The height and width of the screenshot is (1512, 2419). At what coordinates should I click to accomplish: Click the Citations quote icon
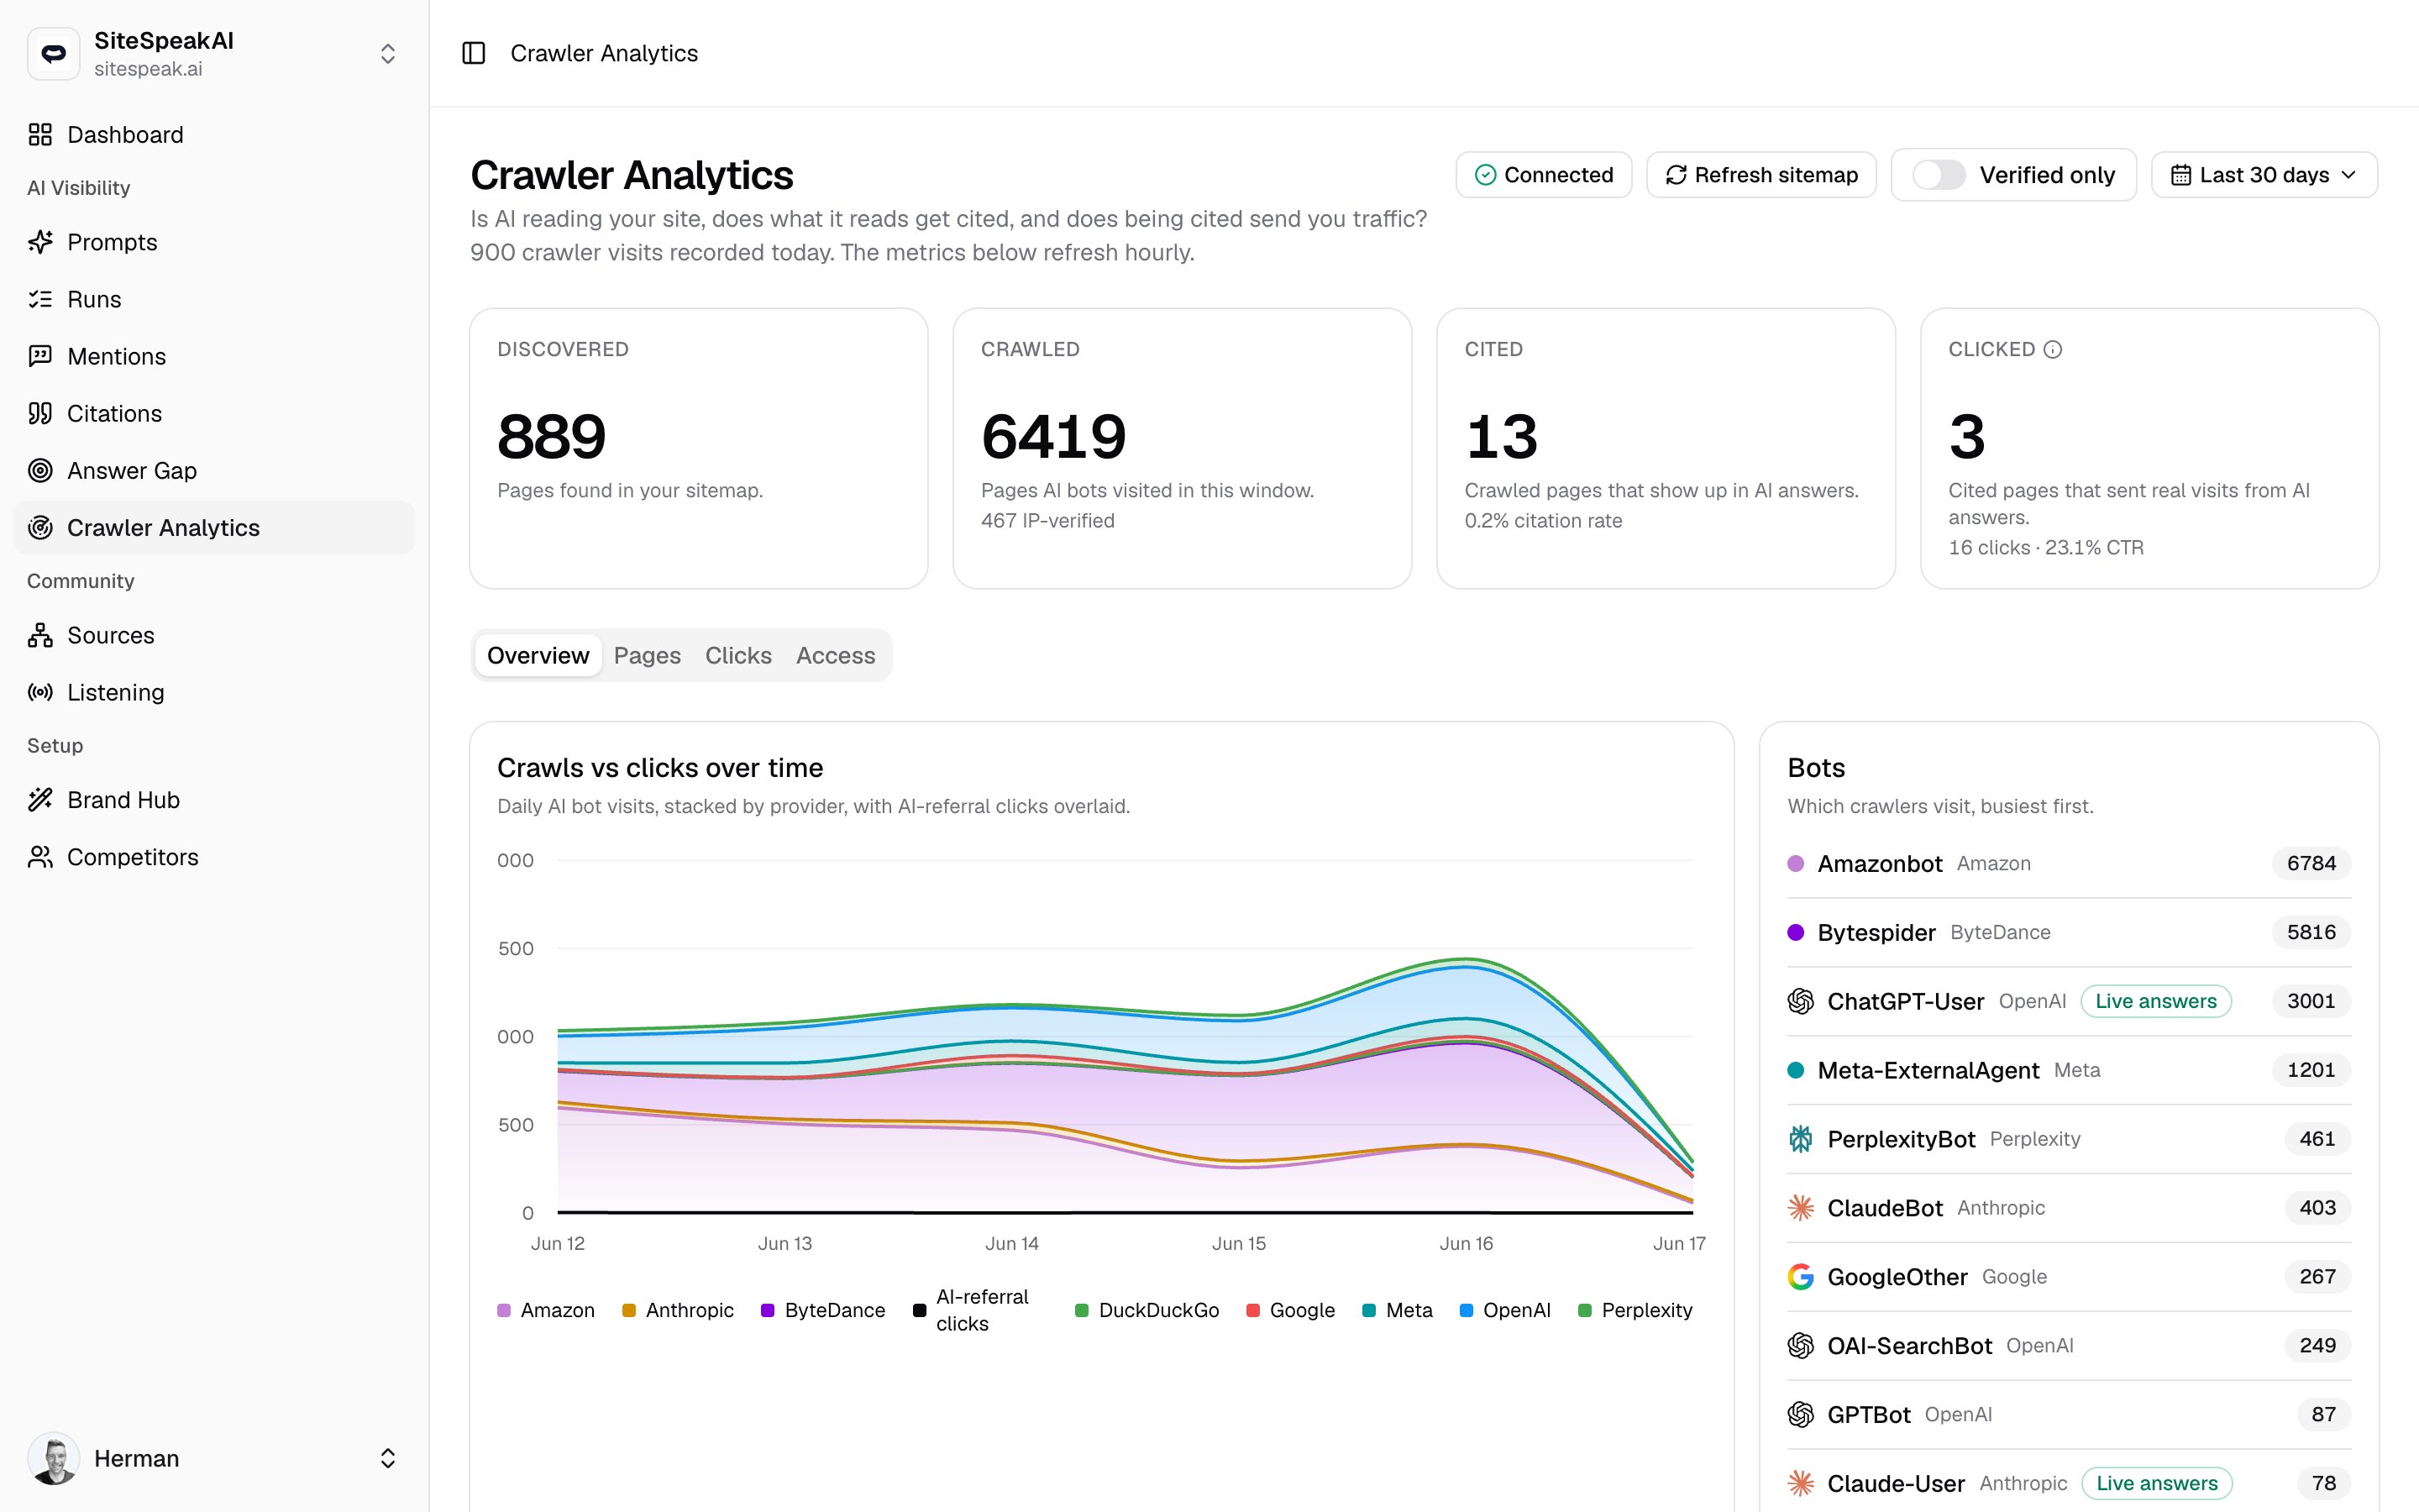pyautogui.click(x=40, y=413)
